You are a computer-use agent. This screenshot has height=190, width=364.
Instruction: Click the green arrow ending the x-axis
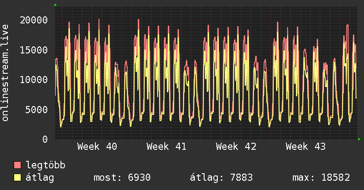[x=359, y=139]
